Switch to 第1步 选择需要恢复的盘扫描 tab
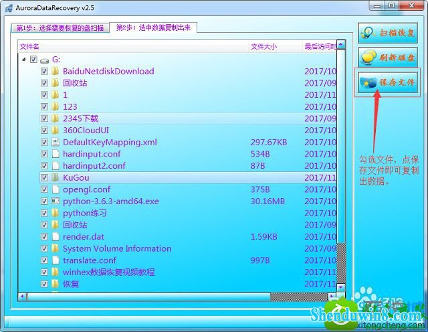Screen dimensions: 428x332 pos(60,28)
